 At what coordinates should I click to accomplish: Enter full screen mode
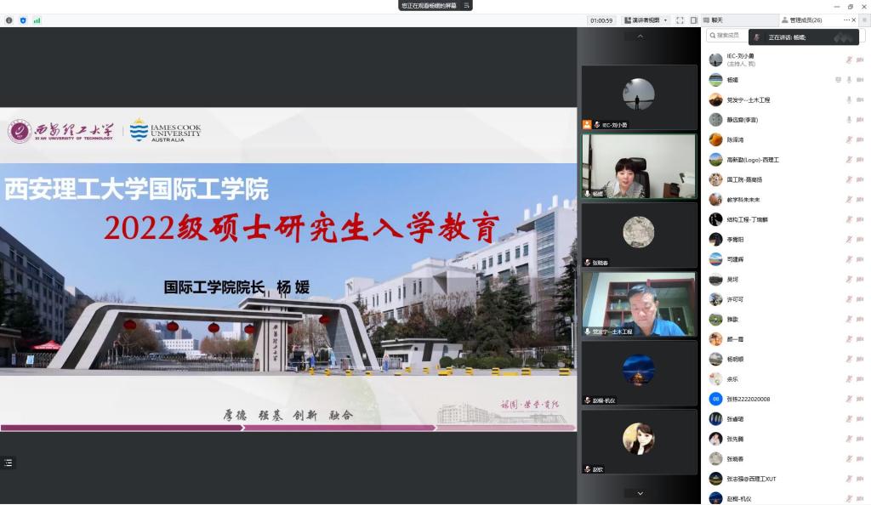(x=680, y=20)
